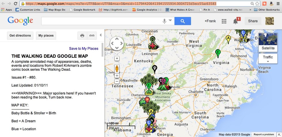This screenshot has height=137, width=282.
Task: Click the blue L marker near Washington
Action: [243, 33]
